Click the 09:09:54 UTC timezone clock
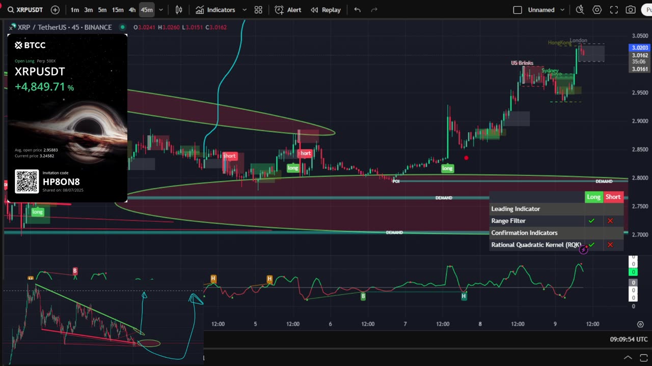Screen dimensions: 652x366 click(629, 340)
